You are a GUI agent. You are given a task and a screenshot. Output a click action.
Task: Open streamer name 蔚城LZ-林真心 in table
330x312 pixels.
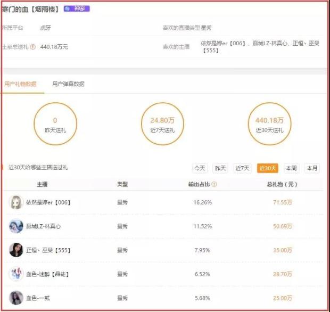coord(43,226)
